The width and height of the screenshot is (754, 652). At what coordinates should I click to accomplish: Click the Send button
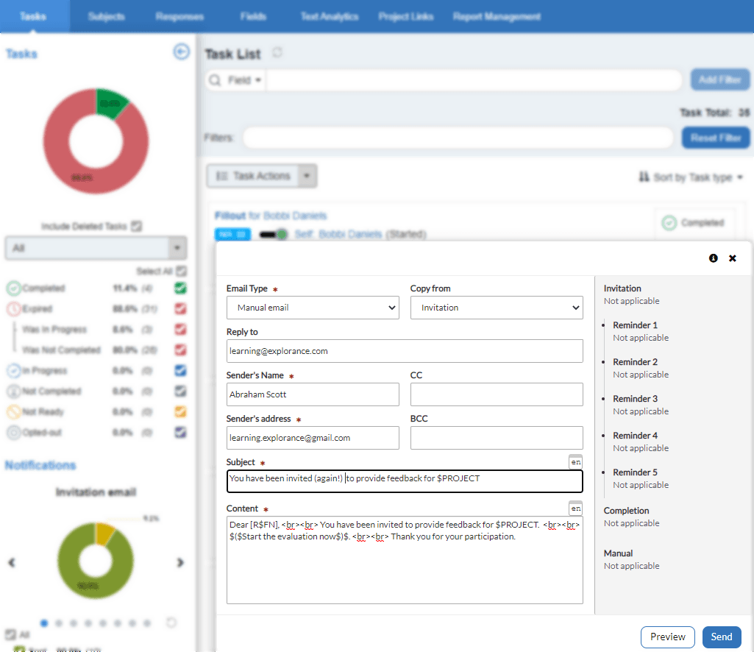[722, 637]
